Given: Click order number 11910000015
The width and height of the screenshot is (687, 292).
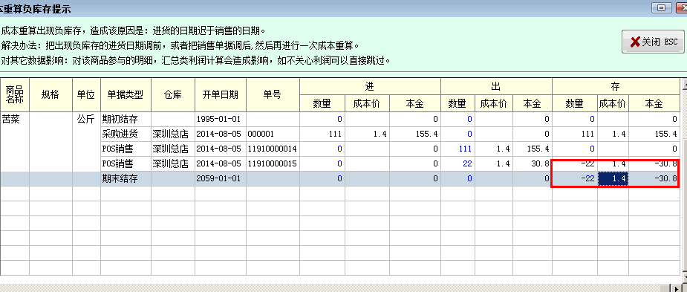Looking at the screenshot, I should point(273,163).
